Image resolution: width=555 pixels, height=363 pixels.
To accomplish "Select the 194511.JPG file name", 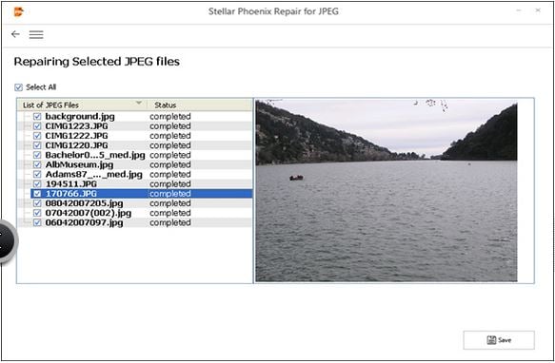I will point(71,183).
